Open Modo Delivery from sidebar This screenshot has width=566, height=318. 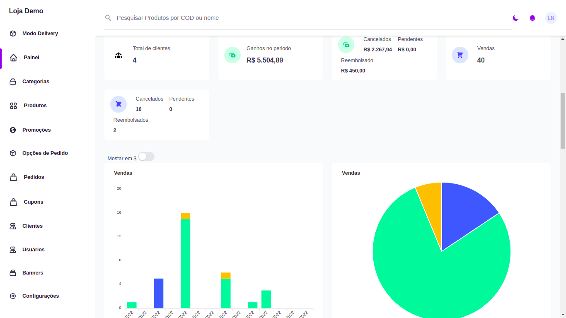coord(40,34)
